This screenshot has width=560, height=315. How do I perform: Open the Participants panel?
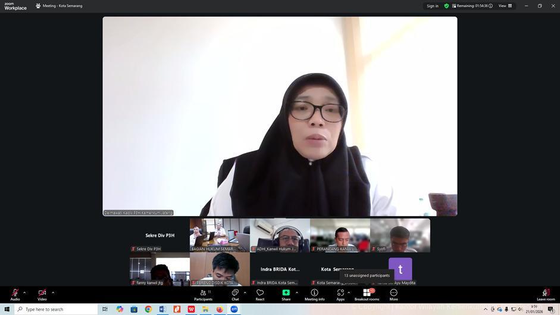point(203,295)
